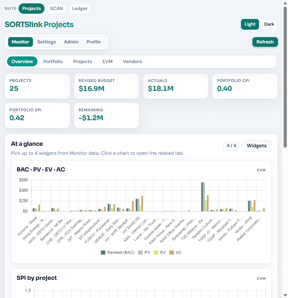Screen dimensions: 288x298
Task: Click the Projects 25 stat card
Action: (37, 86)
